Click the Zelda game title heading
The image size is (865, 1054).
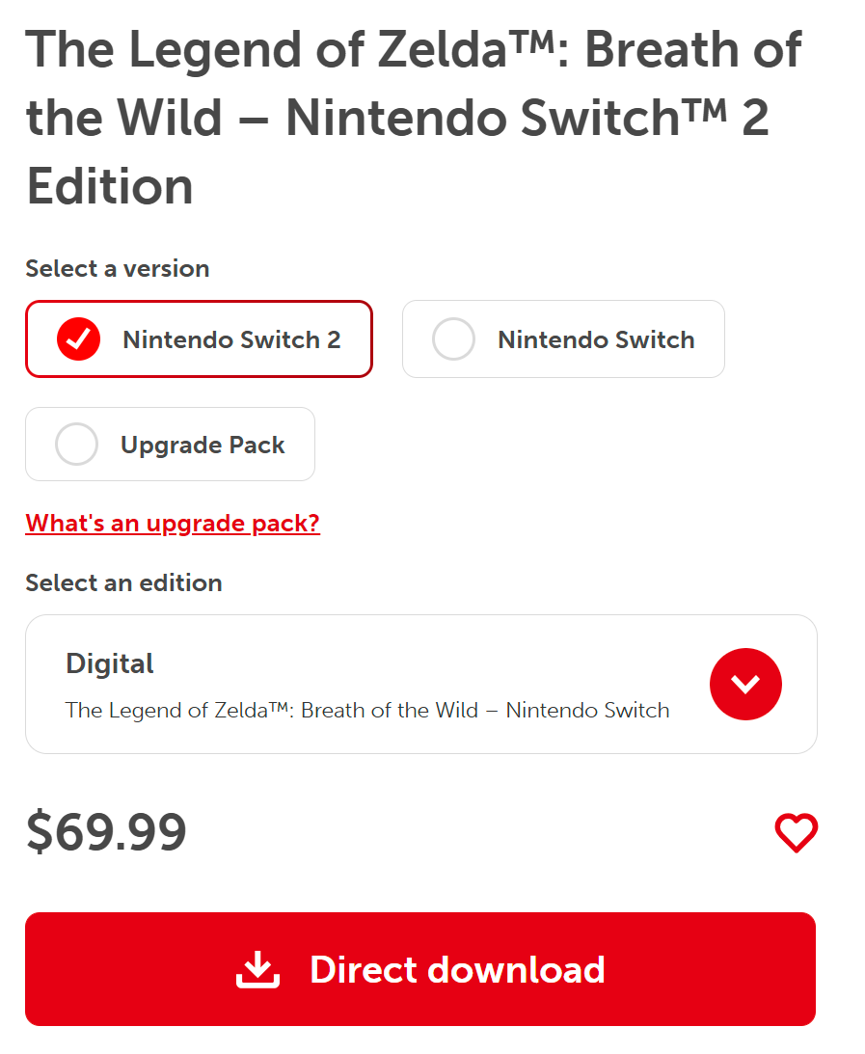pos(412,118)
